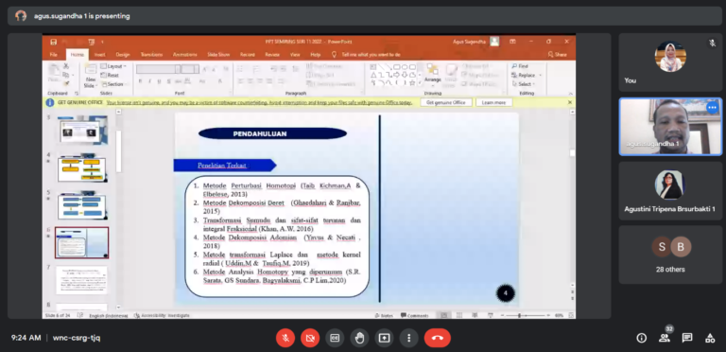Open the Help ribbon tab
726x352 pixels.
pyautogui.click(x=316, y=54)
